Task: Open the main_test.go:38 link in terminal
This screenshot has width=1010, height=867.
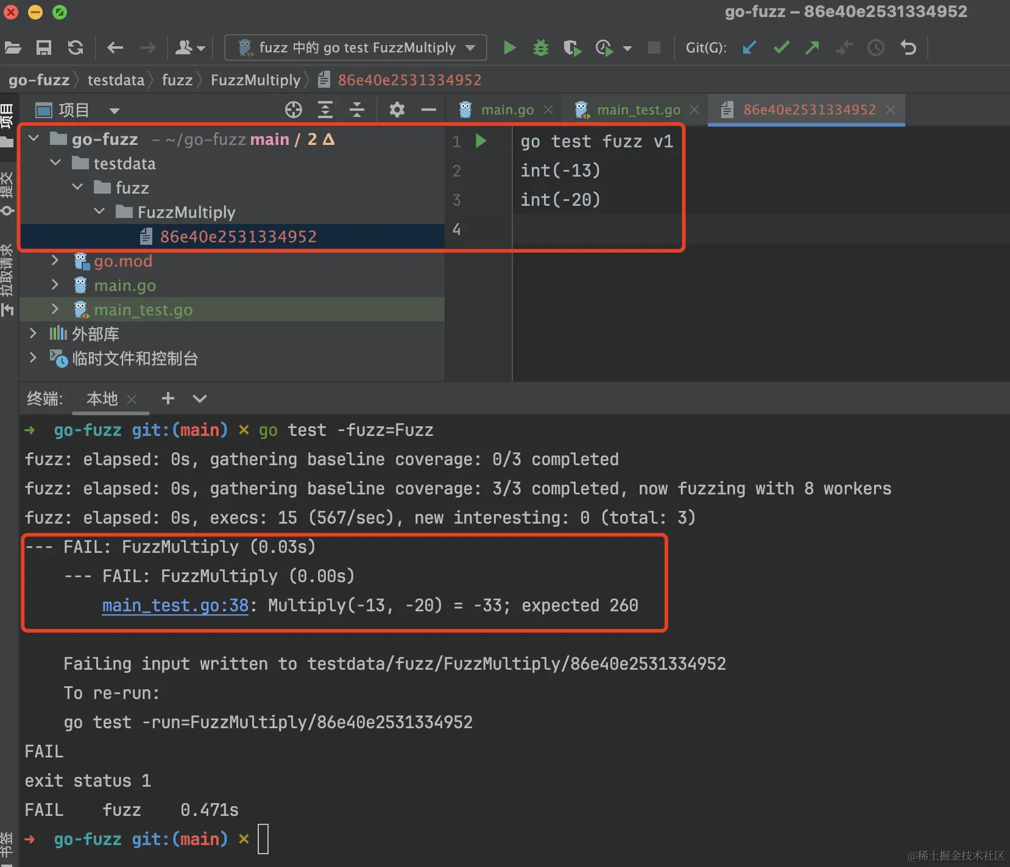Action: (175, 605)
